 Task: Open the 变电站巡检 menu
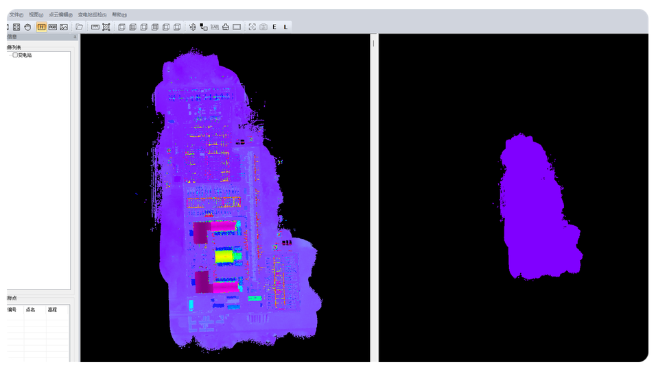click(92, 14)
